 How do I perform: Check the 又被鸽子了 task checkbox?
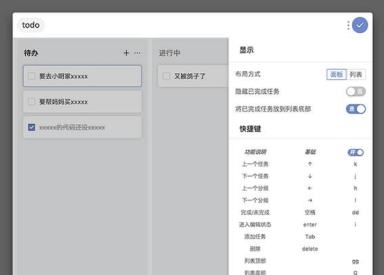166,76
